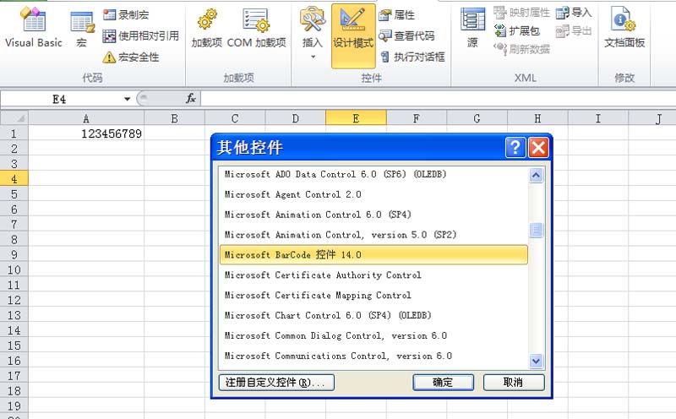This screenshot has height=419, width=676.
Task: Click the list scrollbar down arrow
Action: (536, 361)
